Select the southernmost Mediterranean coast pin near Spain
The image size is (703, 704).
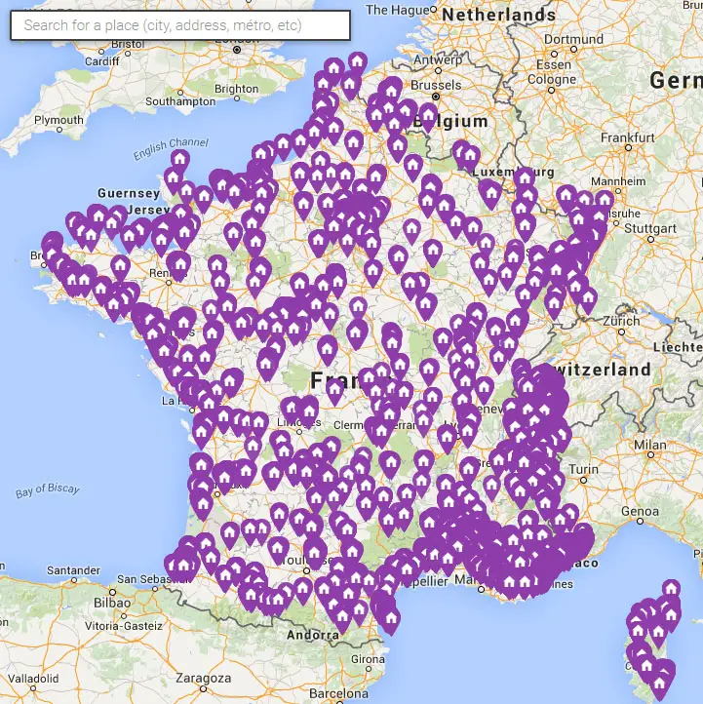coord(391,620)
